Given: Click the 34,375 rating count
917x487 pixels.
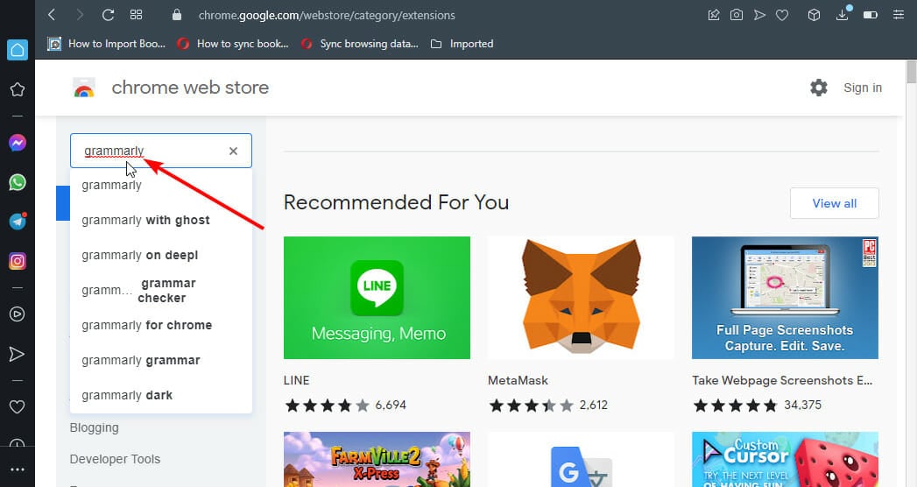Looking at the screenshot, I should [x=802, y=406].
